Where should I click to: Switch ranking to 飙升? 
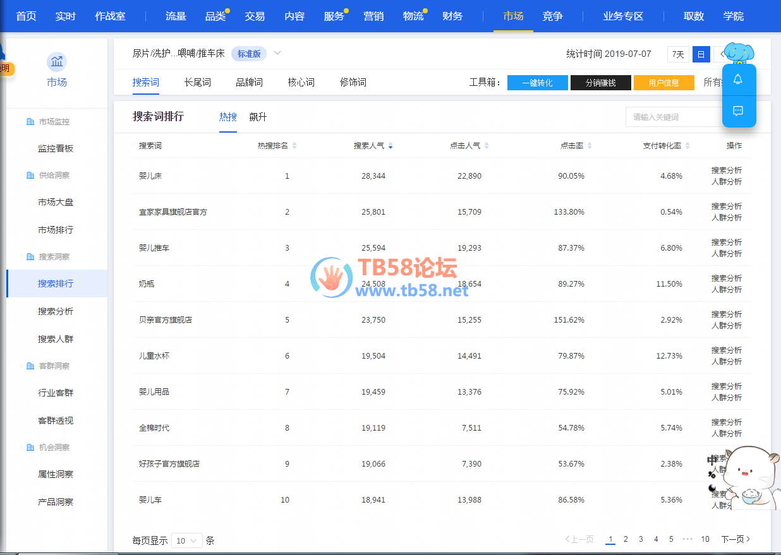tap(258, 117)
